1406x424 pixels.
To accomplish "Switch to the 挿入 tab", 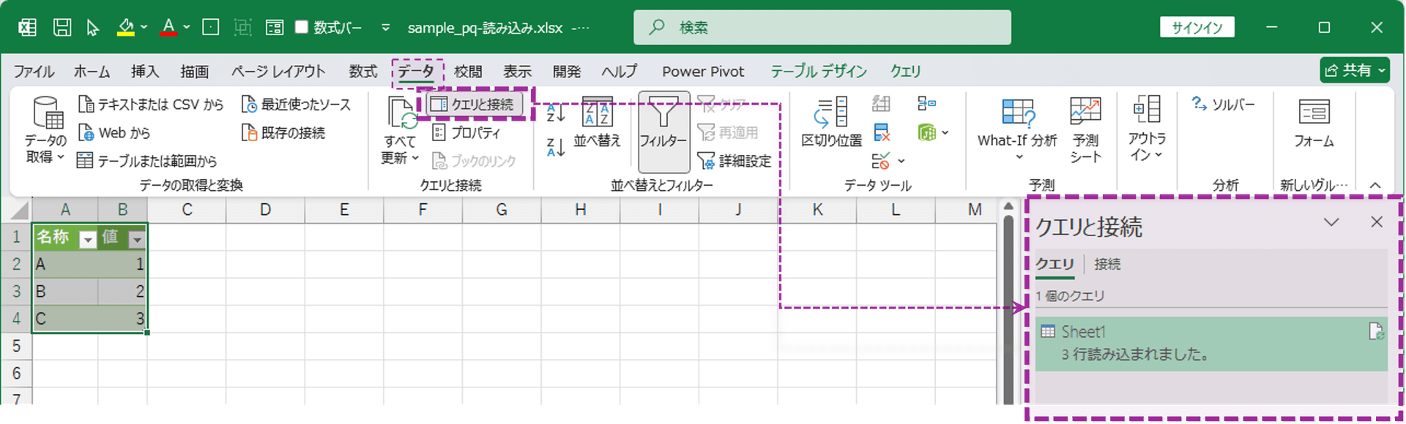I will 144,72.
